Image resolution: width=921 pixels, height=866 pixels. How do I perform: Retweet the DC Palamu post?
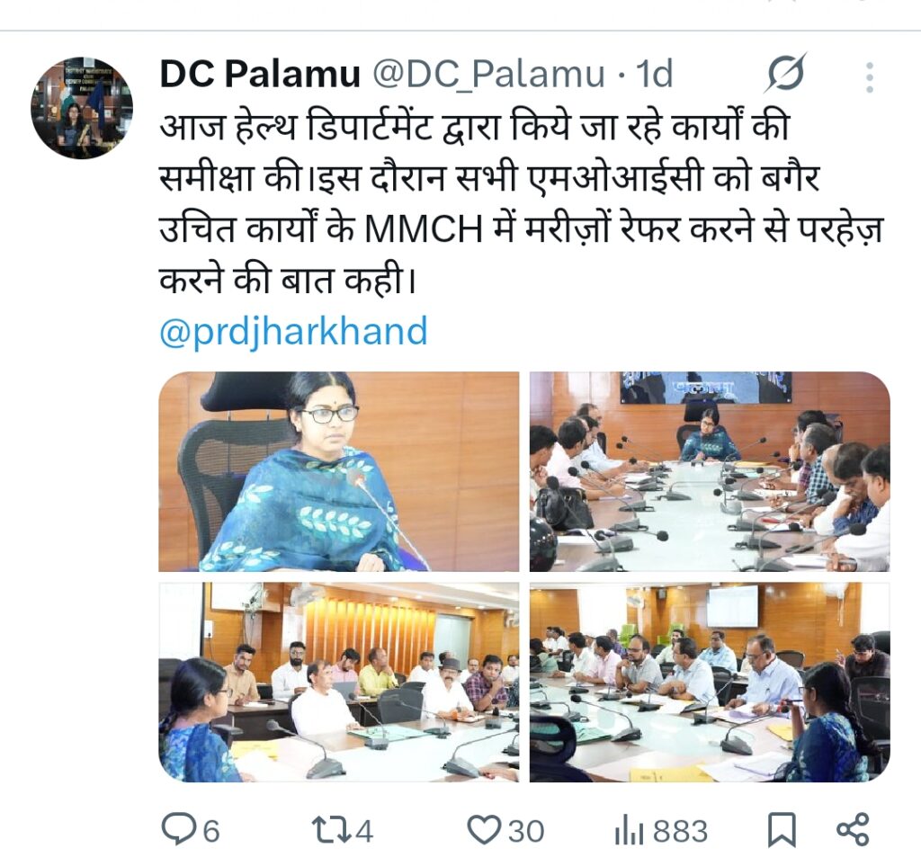click(x=328, y=830)
